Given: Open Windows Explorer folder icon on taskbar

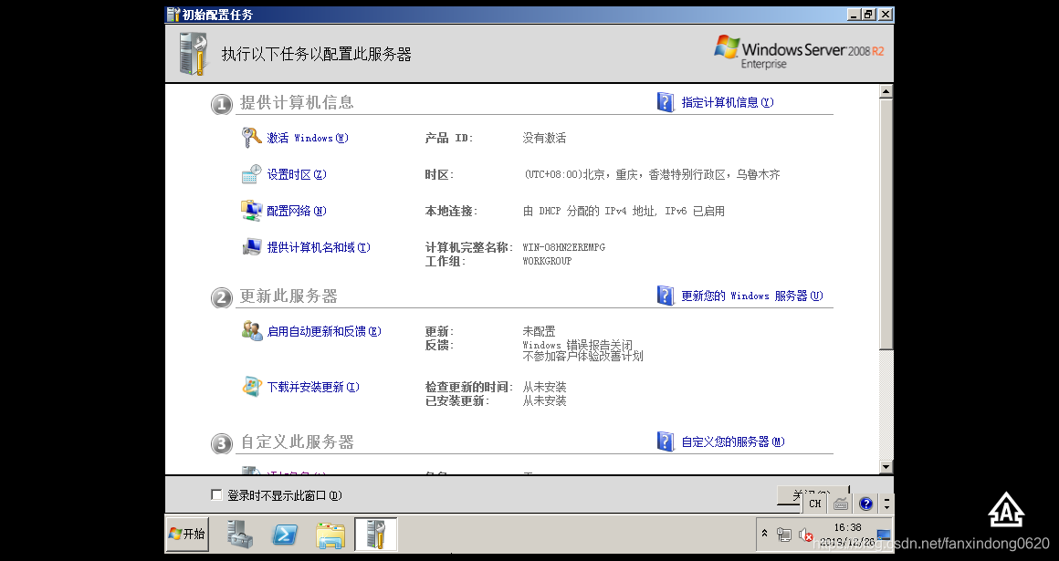Looking at the screenshot, I should coord(330,535).
